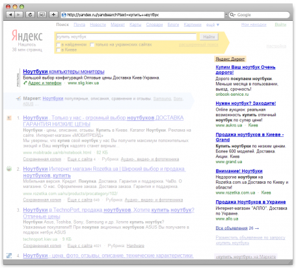Open the Словари tab
This screenshot has height=268, width=296.
click(x=154, y=25)
